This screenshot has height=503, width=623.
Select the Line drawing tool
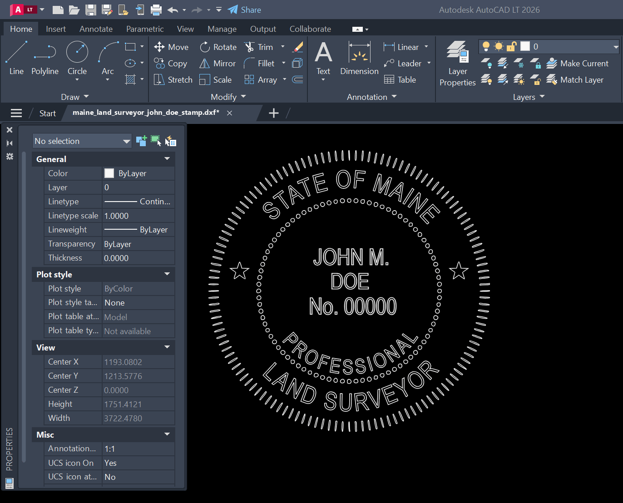tap(16, 58)
